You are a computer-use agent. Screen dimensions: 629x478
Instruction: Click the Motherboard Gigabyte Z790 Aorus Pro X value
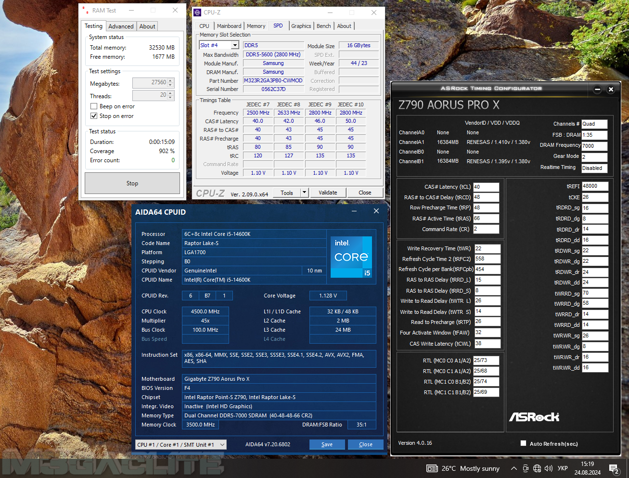(x=279, y=379)
